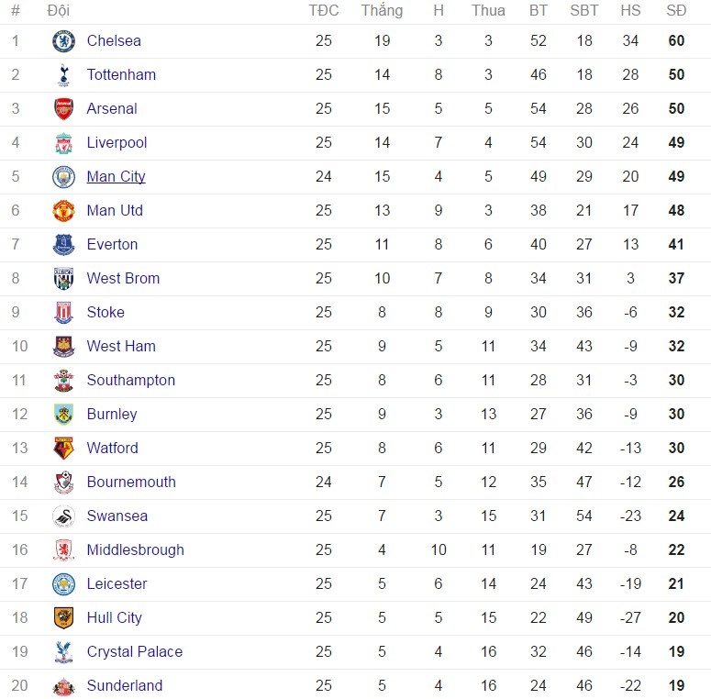Click the Watford club crest icon
This screenshot has width=711, height=699.
point(63,449)
